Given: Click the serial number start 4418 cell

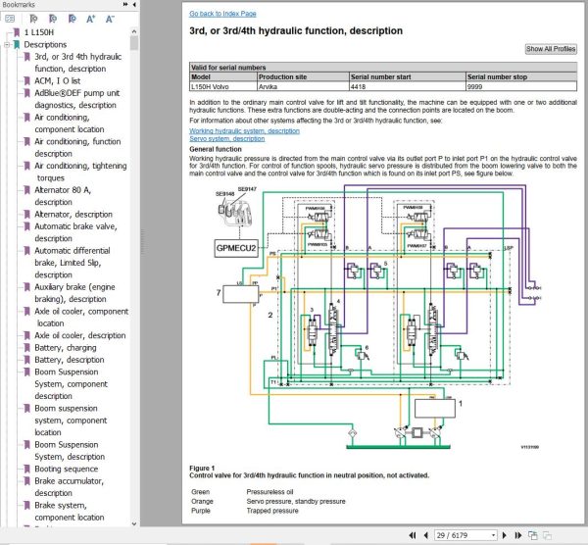Looking at the screenshot, I should click(408, 86).
